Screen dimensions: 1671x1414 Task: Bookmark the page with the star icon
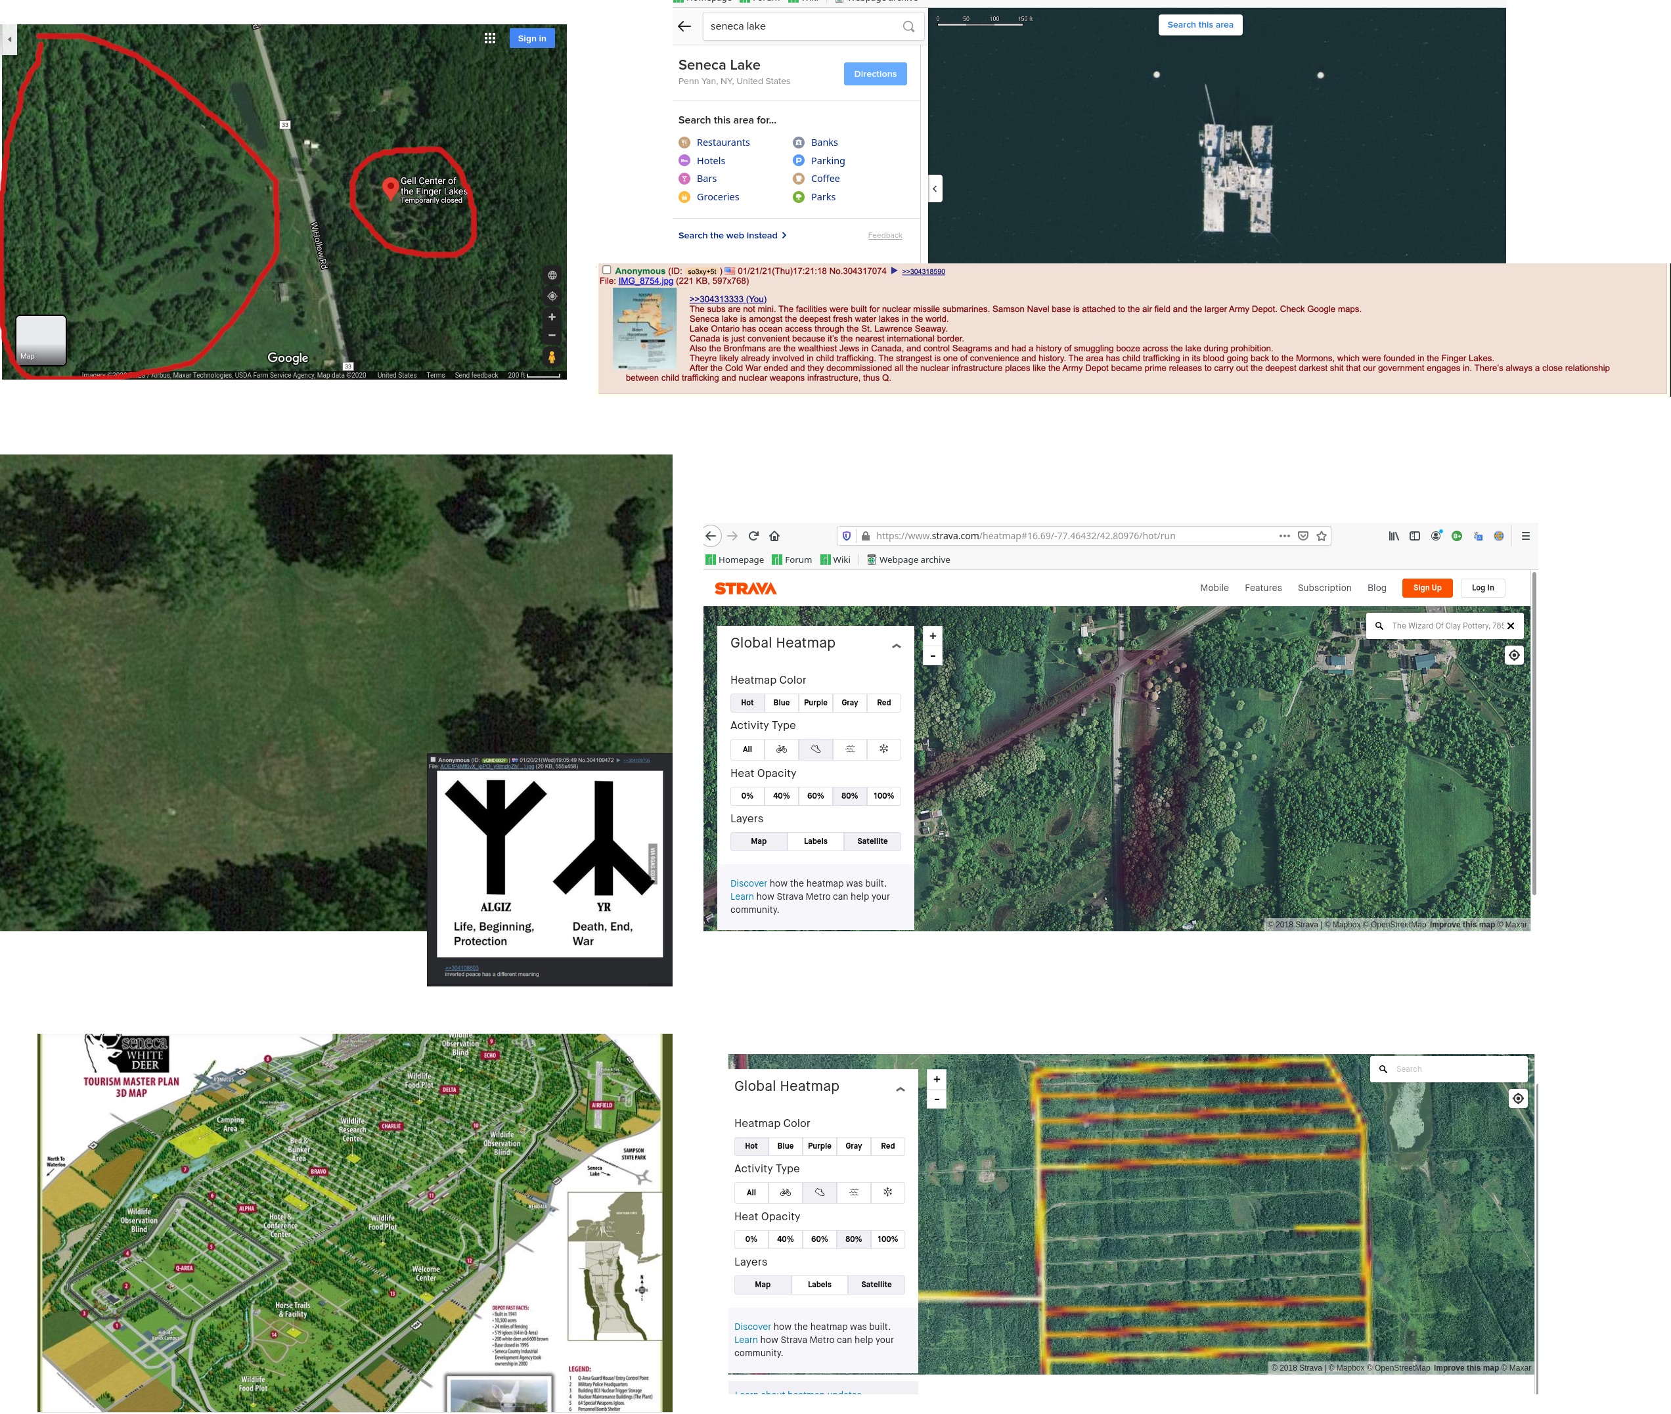[1322, 537]
